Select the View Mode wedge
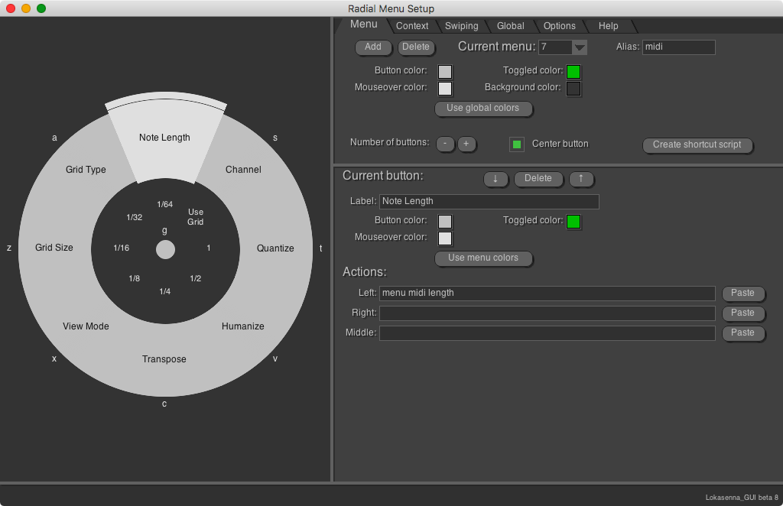 click(x=86, y=326)
